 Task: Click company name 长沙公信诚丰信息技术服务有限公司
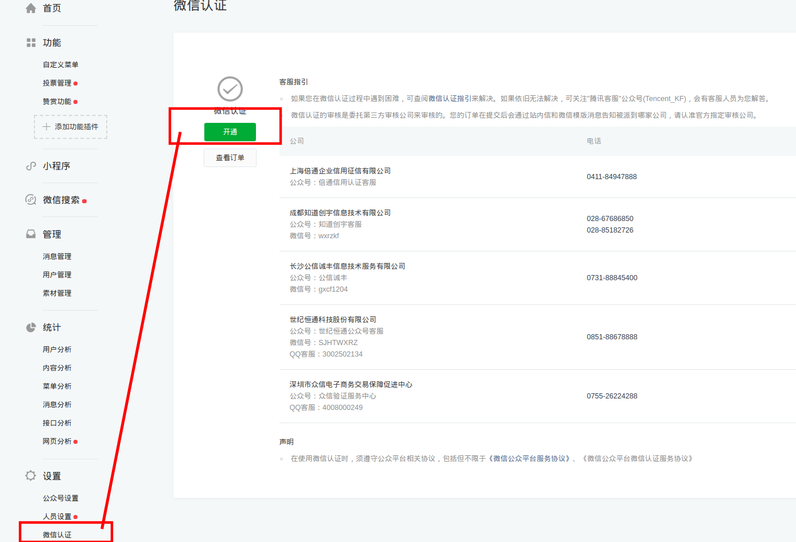click(347, 266)
